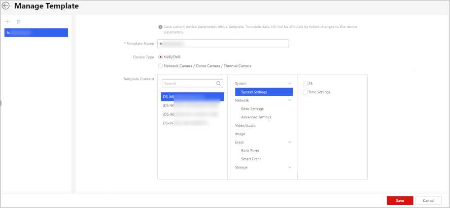Collapse the Network section chevron
This screenshot has width=450, height=208.
point(289,100)
